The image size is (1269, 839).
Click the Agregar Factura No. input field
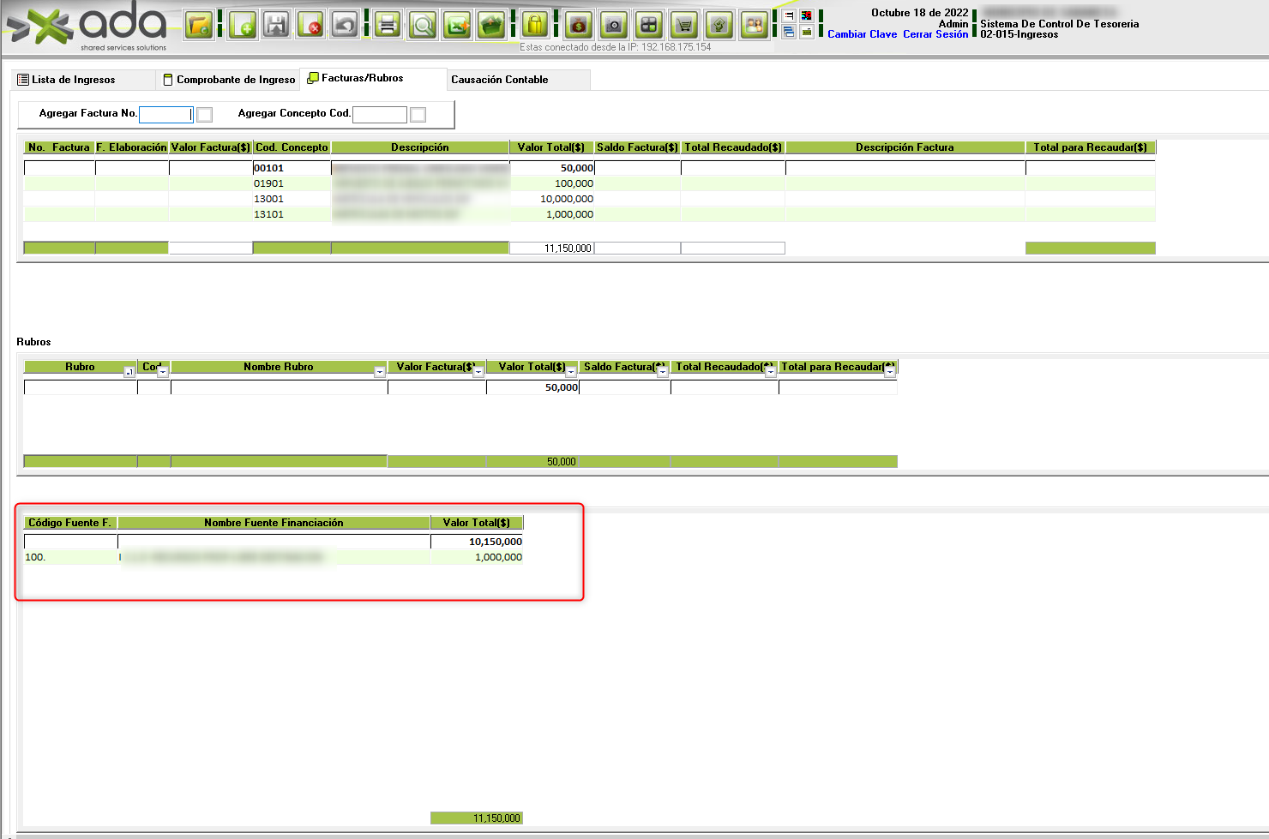(x=165, y=114)
